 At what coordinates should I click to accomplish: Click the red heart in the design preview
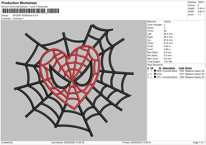(x=70, y=77)
